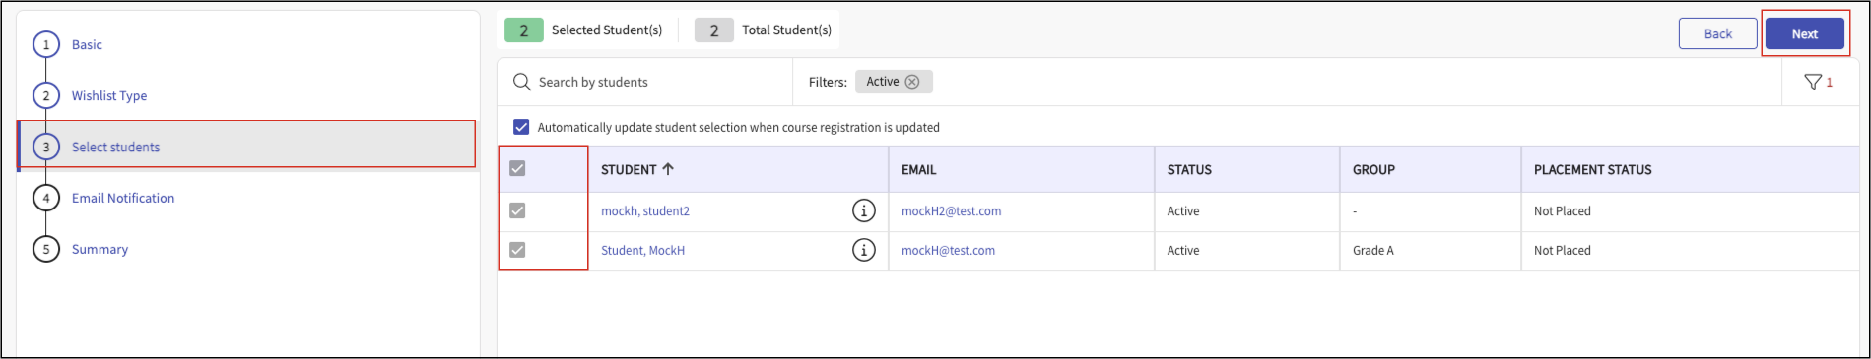Select the Select students step

(115, 147)
